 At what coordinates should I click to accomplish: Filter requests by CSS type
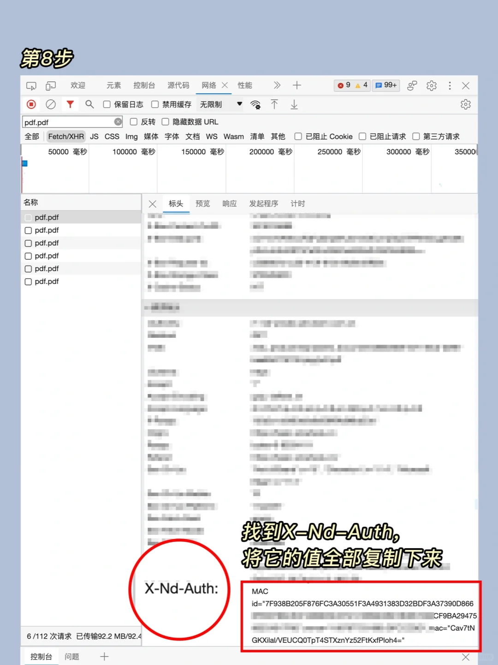[x=112, y=137]
